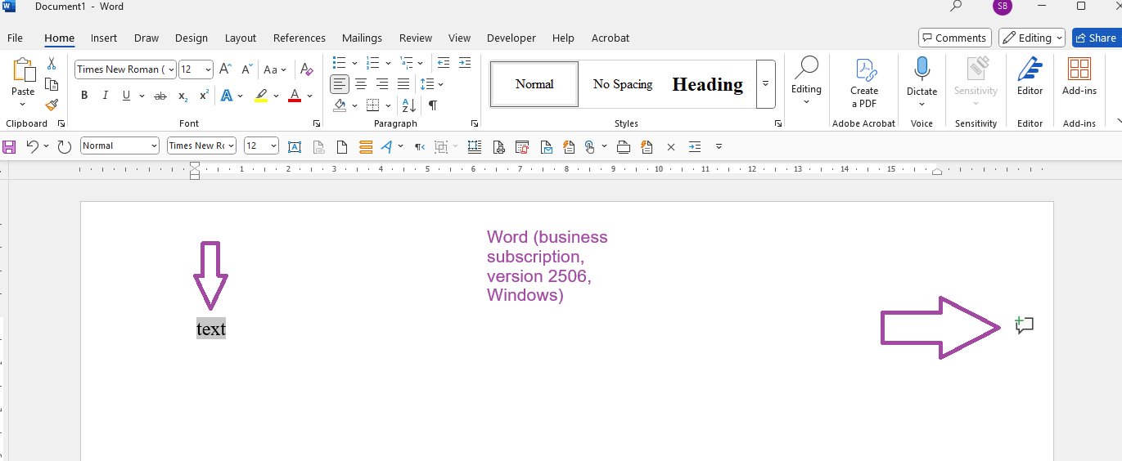This screenshot has height=461, width=1122.
Task: Toggle bold formatting
Action: pos(84,96)
